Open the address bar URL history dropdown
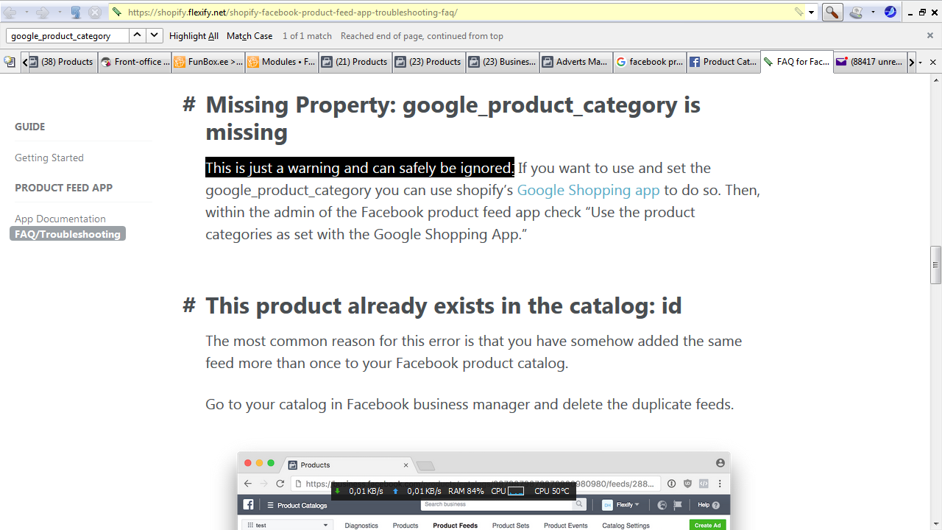Screen dimensions: 942x530 (x=812, y=13)
